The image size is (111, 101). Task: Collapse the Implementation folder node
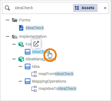pos(8,36)
